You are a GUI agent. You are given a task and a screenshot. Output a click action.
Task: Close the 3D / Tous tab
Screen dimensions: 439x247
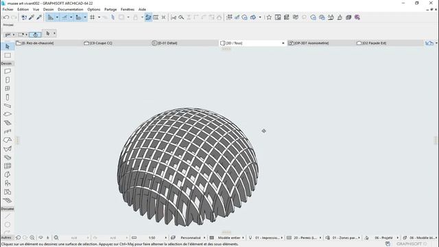click(x=283, y=43)
